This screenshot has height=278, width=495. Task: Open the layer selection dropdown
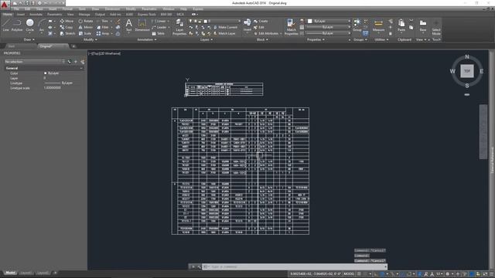pyautogui.click(x=215, y=21)
